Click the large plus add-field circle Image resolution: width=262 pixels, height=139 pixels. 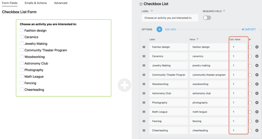click(x=124, y=85)
